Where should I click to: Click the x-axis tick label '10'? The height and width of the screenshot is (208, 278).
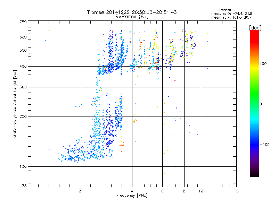201,191
